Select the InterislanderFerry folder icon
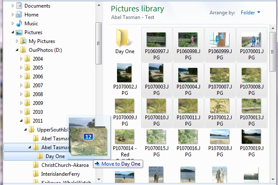 [35, 174]
